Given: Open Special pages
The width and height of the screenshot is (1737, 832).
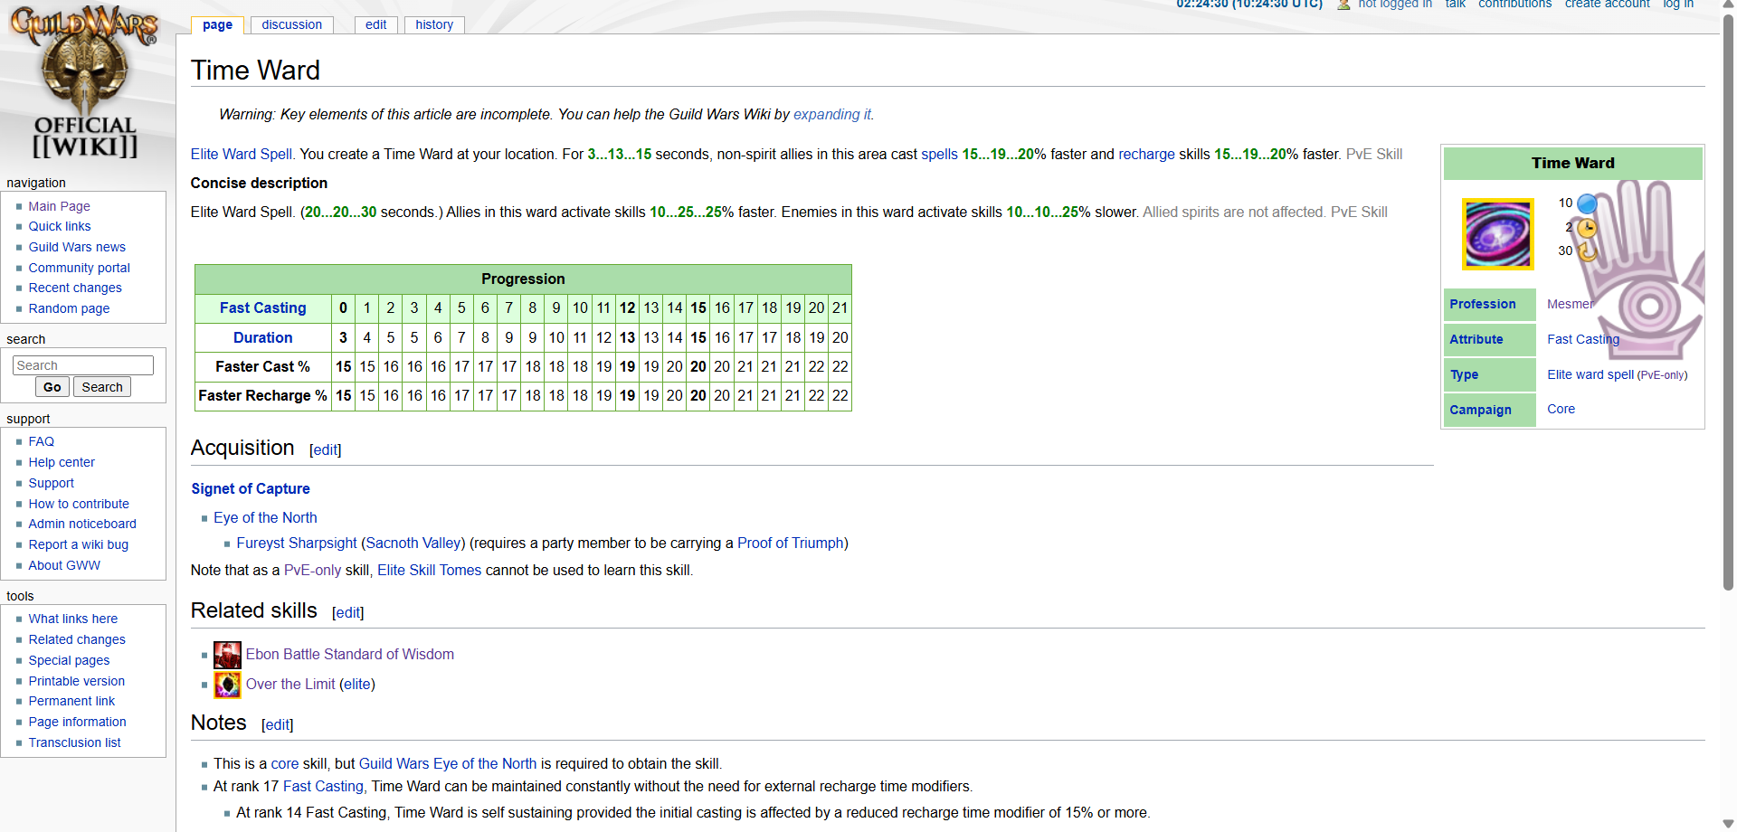Looking at the screenshot, I should [x=69, y=660].
